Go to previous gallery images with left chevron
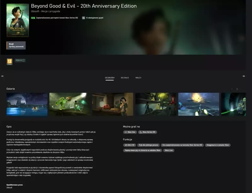 (x=232, y=89)
